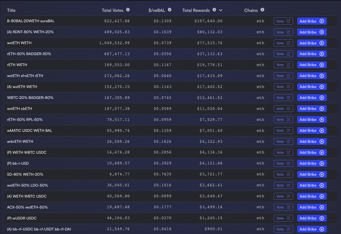
Task: Add Bribe to (P) WETH WBTC USDC
Action: click(x=312, y=152)
